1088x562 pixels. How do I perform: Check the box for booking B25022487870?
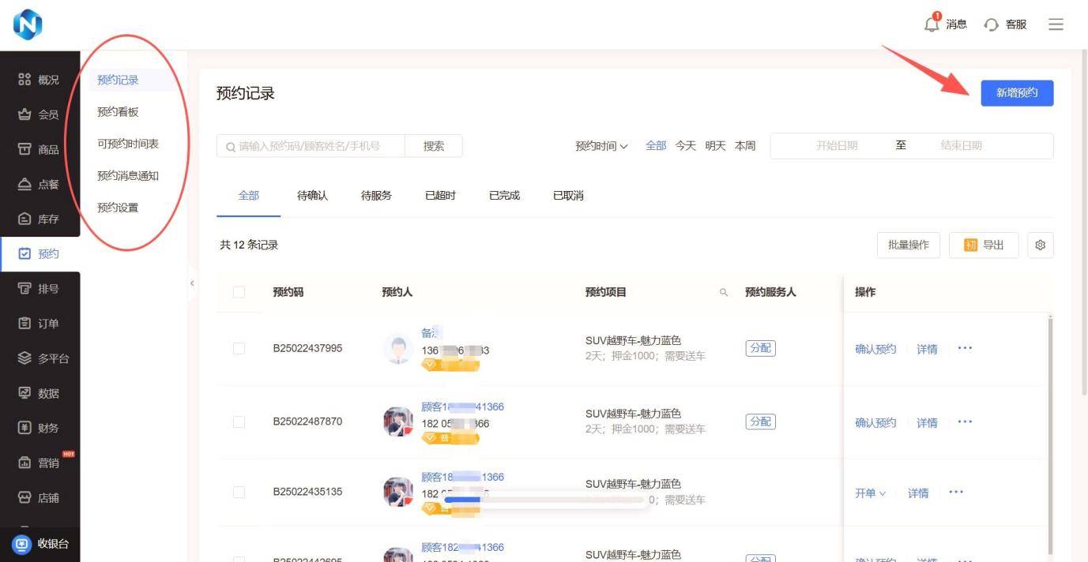coord(239,421)
